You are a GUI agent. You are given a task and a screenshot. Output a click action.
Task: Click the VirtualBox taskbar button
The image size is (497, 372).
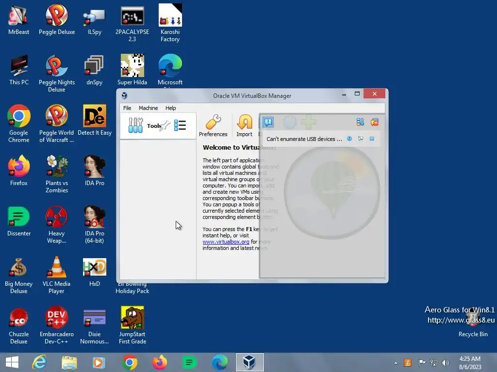point(250,362)
